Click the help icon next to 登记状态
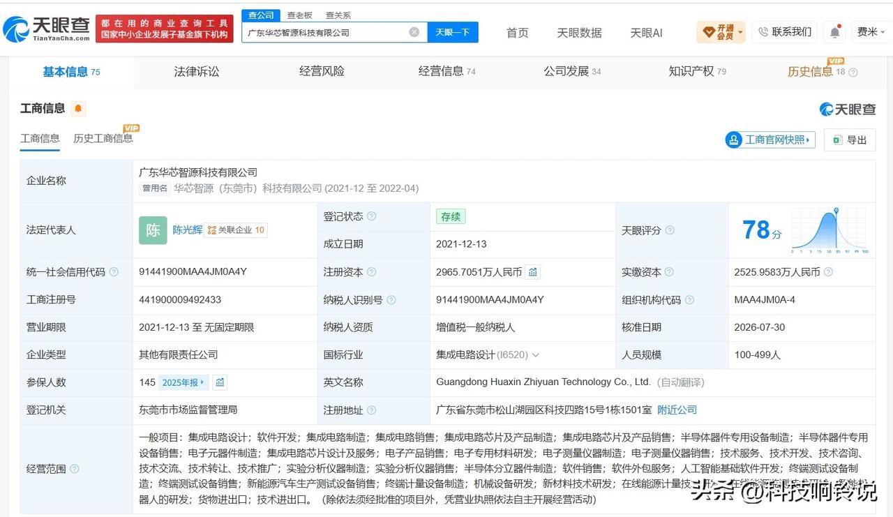 tap(372, 216)
